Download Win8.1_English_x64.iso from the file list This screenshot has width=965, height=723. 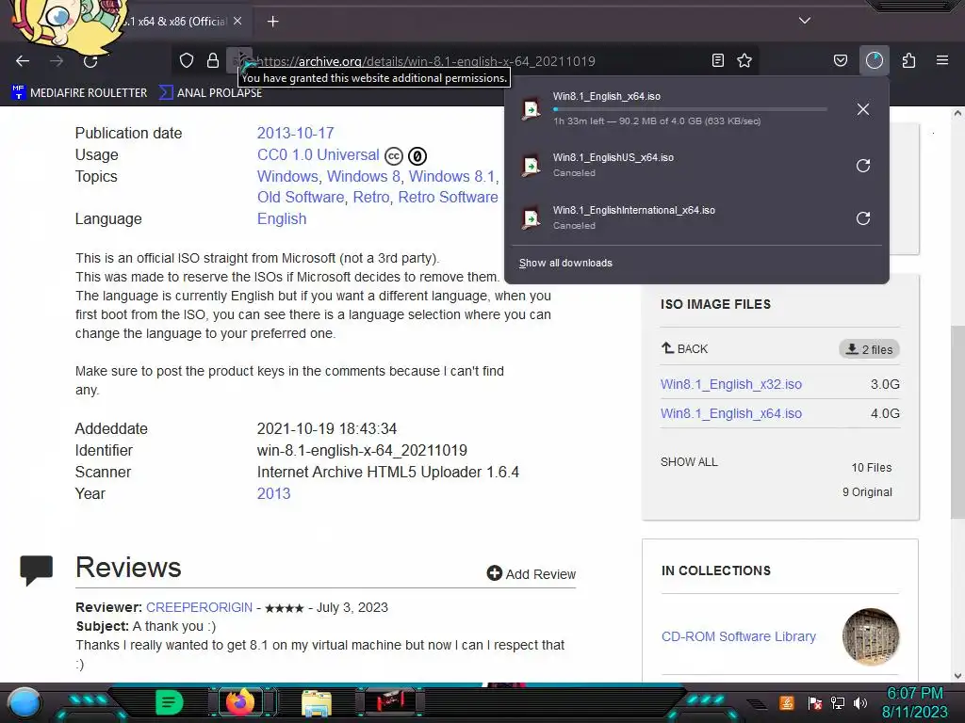pos(731,414)
